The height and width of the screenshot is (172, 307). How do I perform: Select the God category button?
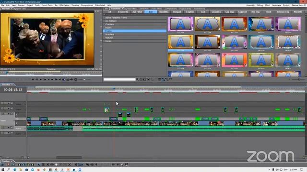[203, 12]
